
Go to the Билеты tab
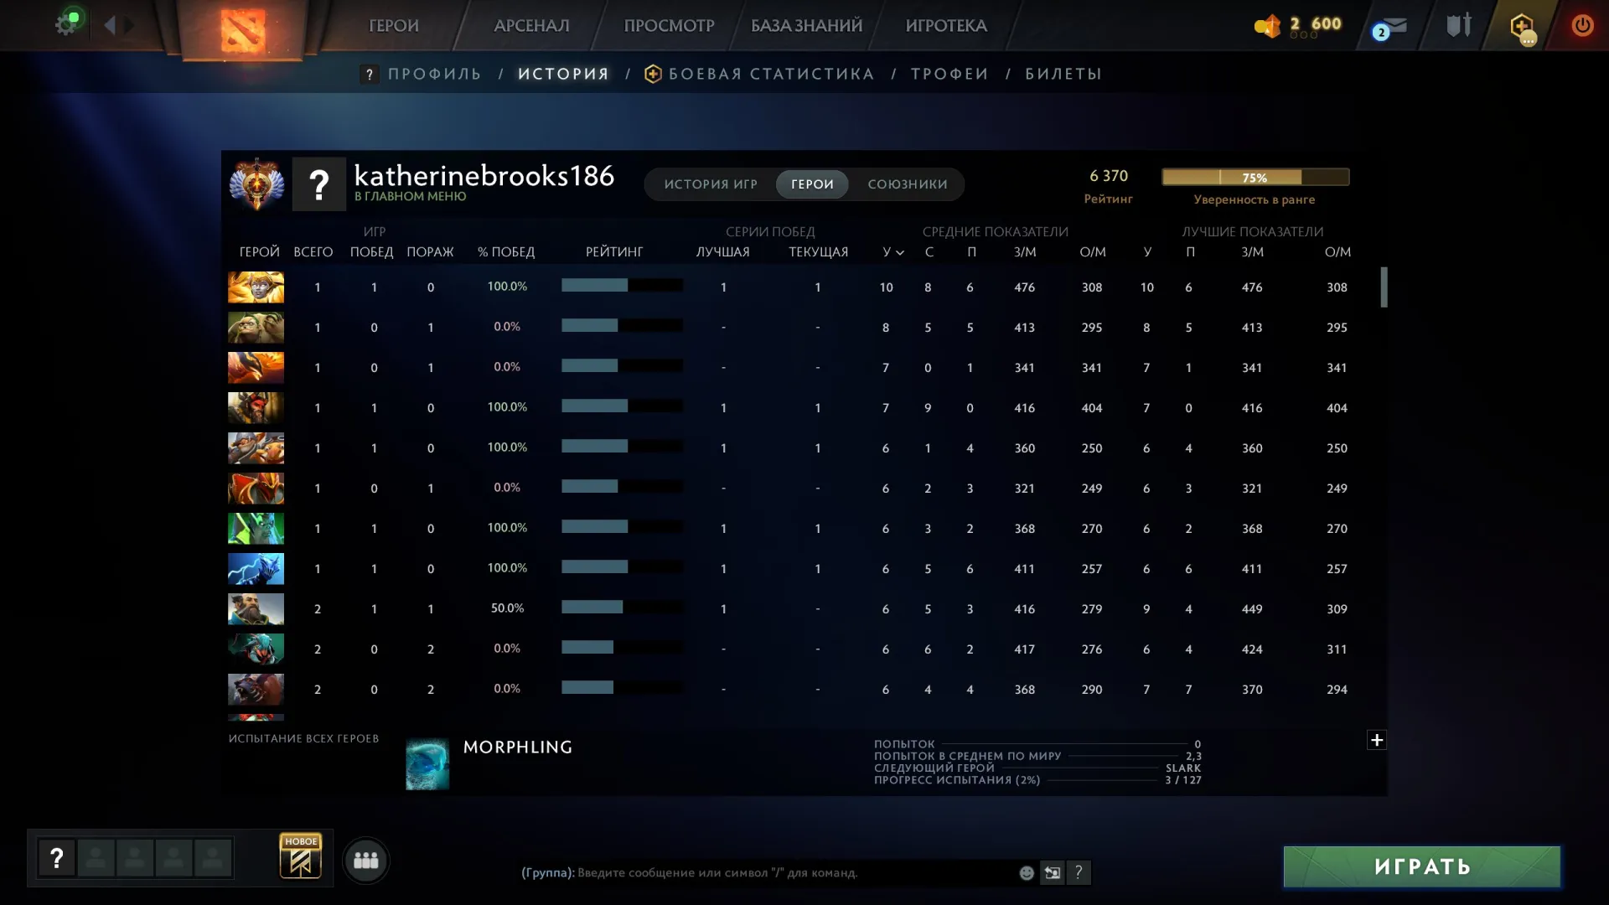[1063, 75]
